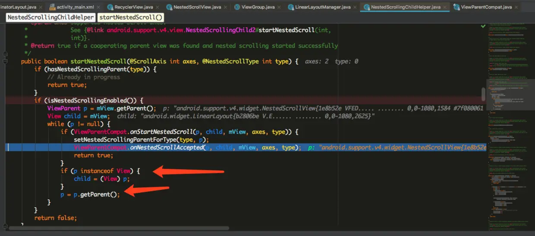Click the '// Already in progress' comment

(84, 77)
